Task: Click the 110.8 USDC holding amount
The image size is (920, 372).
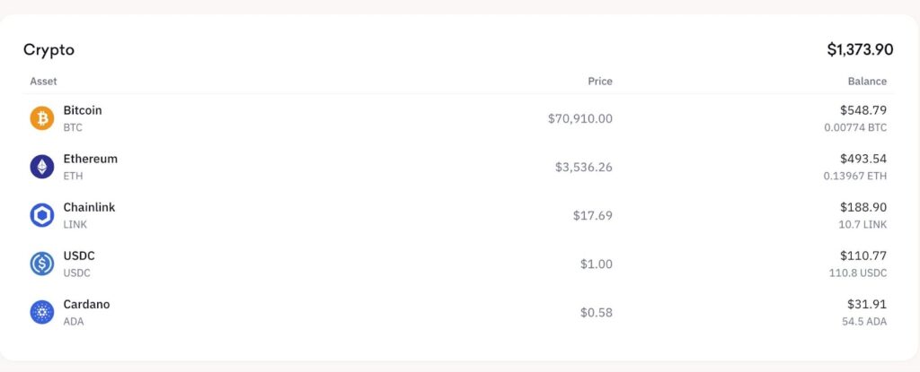Action: tap(858, 273)
